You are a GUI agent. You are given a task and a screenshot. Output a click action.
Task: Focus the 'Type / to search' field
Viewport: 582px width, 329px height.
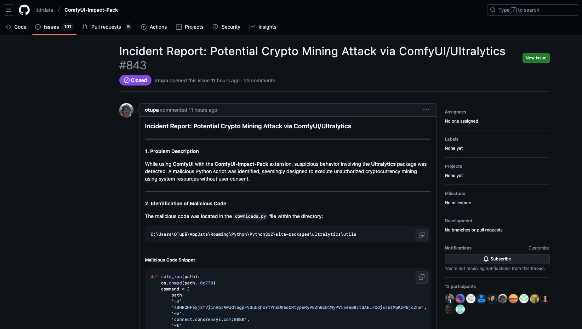533,10
